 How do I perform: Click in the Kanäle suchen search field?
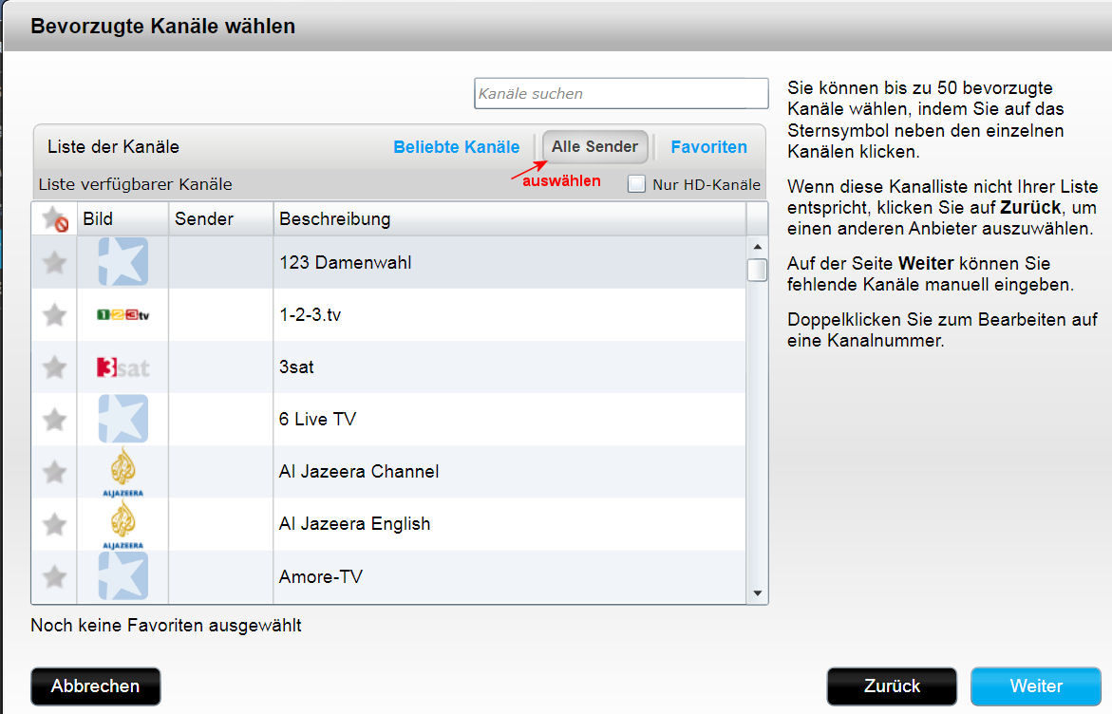tap(621, 94)
